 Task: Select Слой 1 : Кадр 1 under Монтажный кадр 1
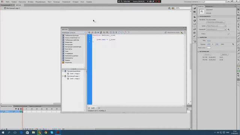point(75,78)
